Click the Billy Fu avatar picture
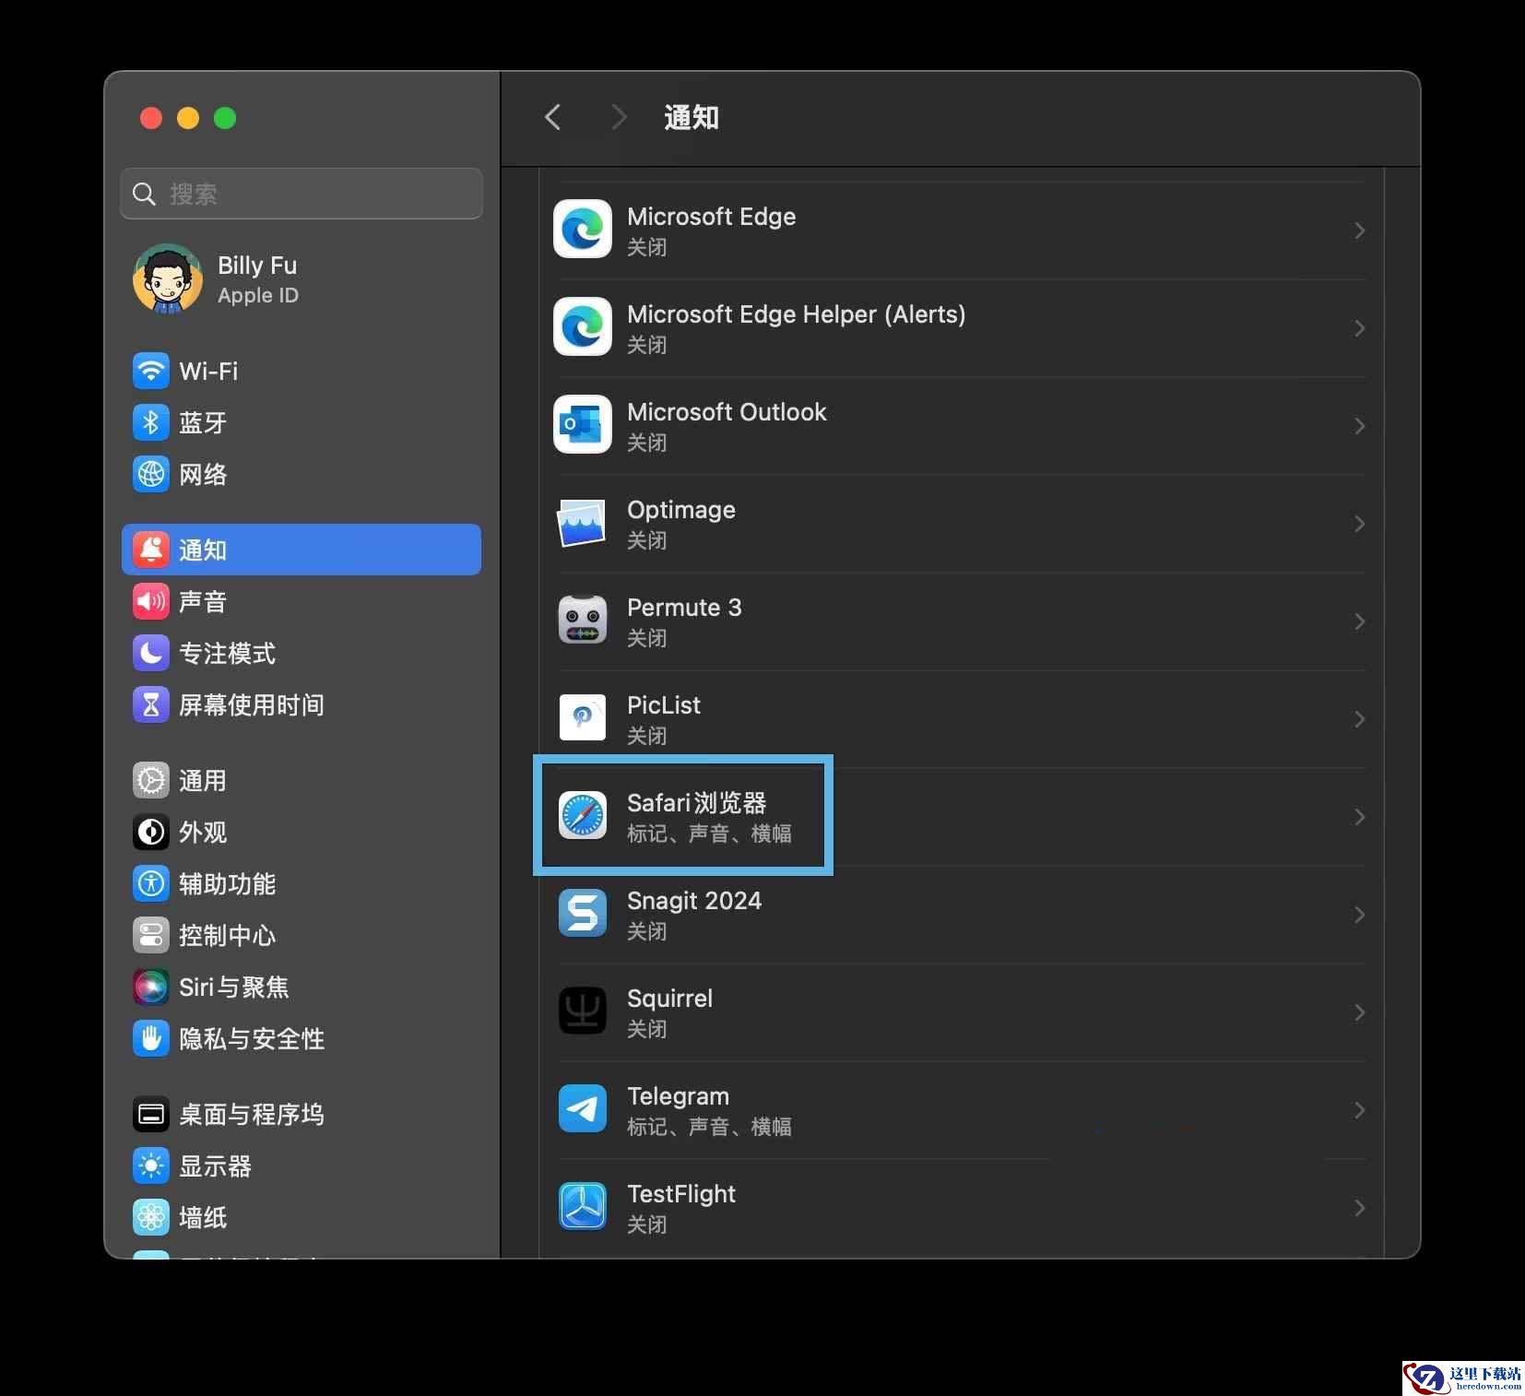The width and height of the screenshot is (1525, 1396). (168, 279)
